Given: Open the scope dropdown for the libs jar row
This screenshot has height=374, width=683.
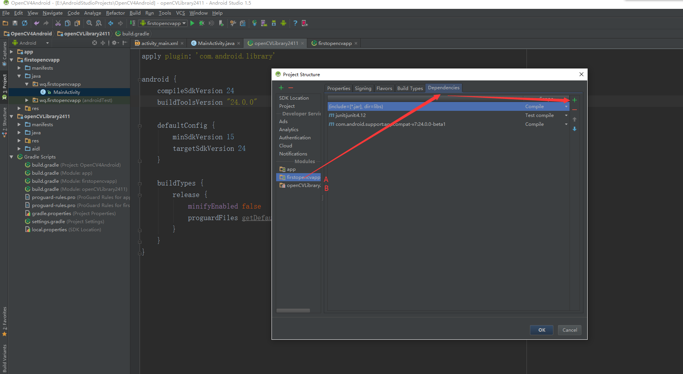Looking at the screenshot, I should (x=566, y=107).
